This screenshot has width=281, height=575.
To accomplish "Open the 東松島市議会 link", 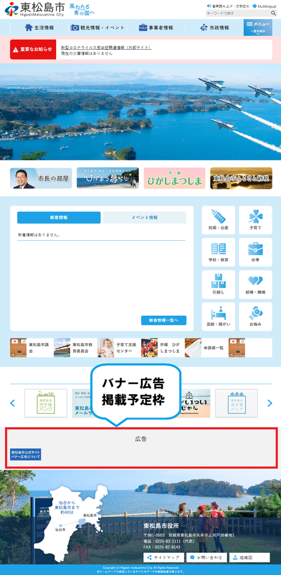I will point(32,347).
